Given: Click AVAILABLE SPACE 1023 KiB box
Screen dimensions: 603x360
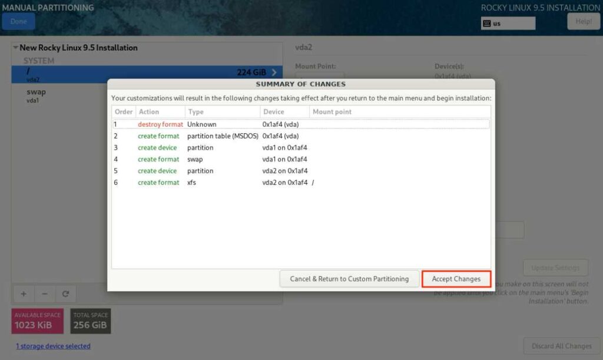Looking at the screenshot, I should [x=37, y=321].
